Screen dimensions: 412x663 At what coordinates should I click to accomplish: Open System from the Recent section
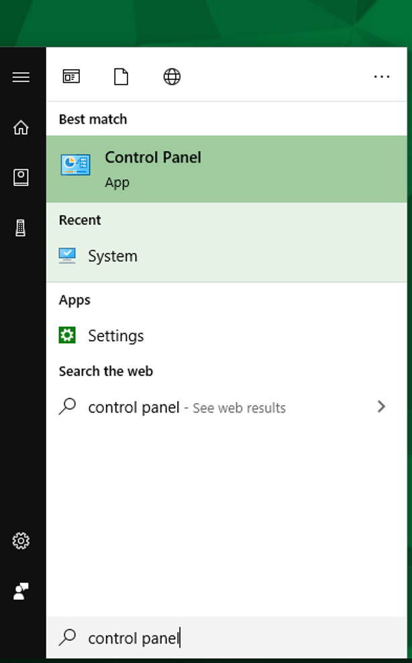pyautogui.click(x=113, y=256)
